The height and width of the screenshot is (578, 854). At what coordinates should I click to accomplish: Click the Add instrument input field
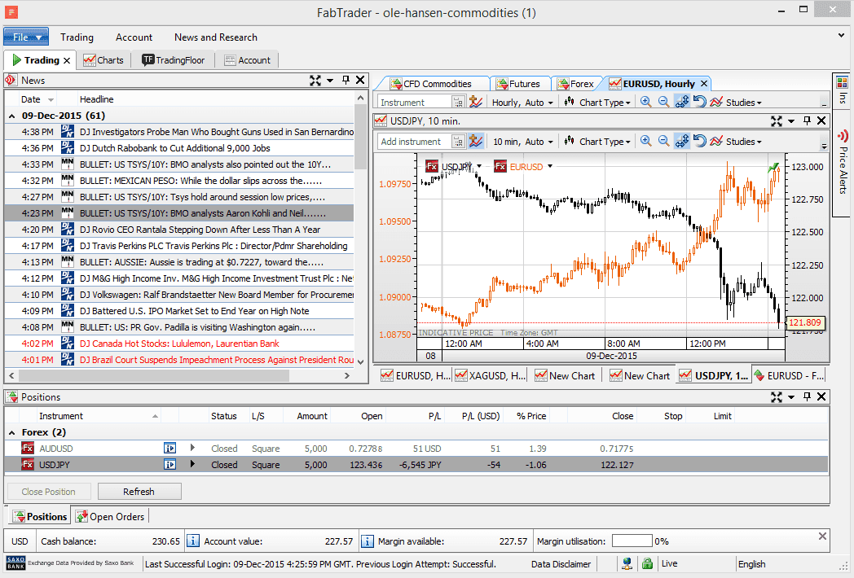(415, 142)
